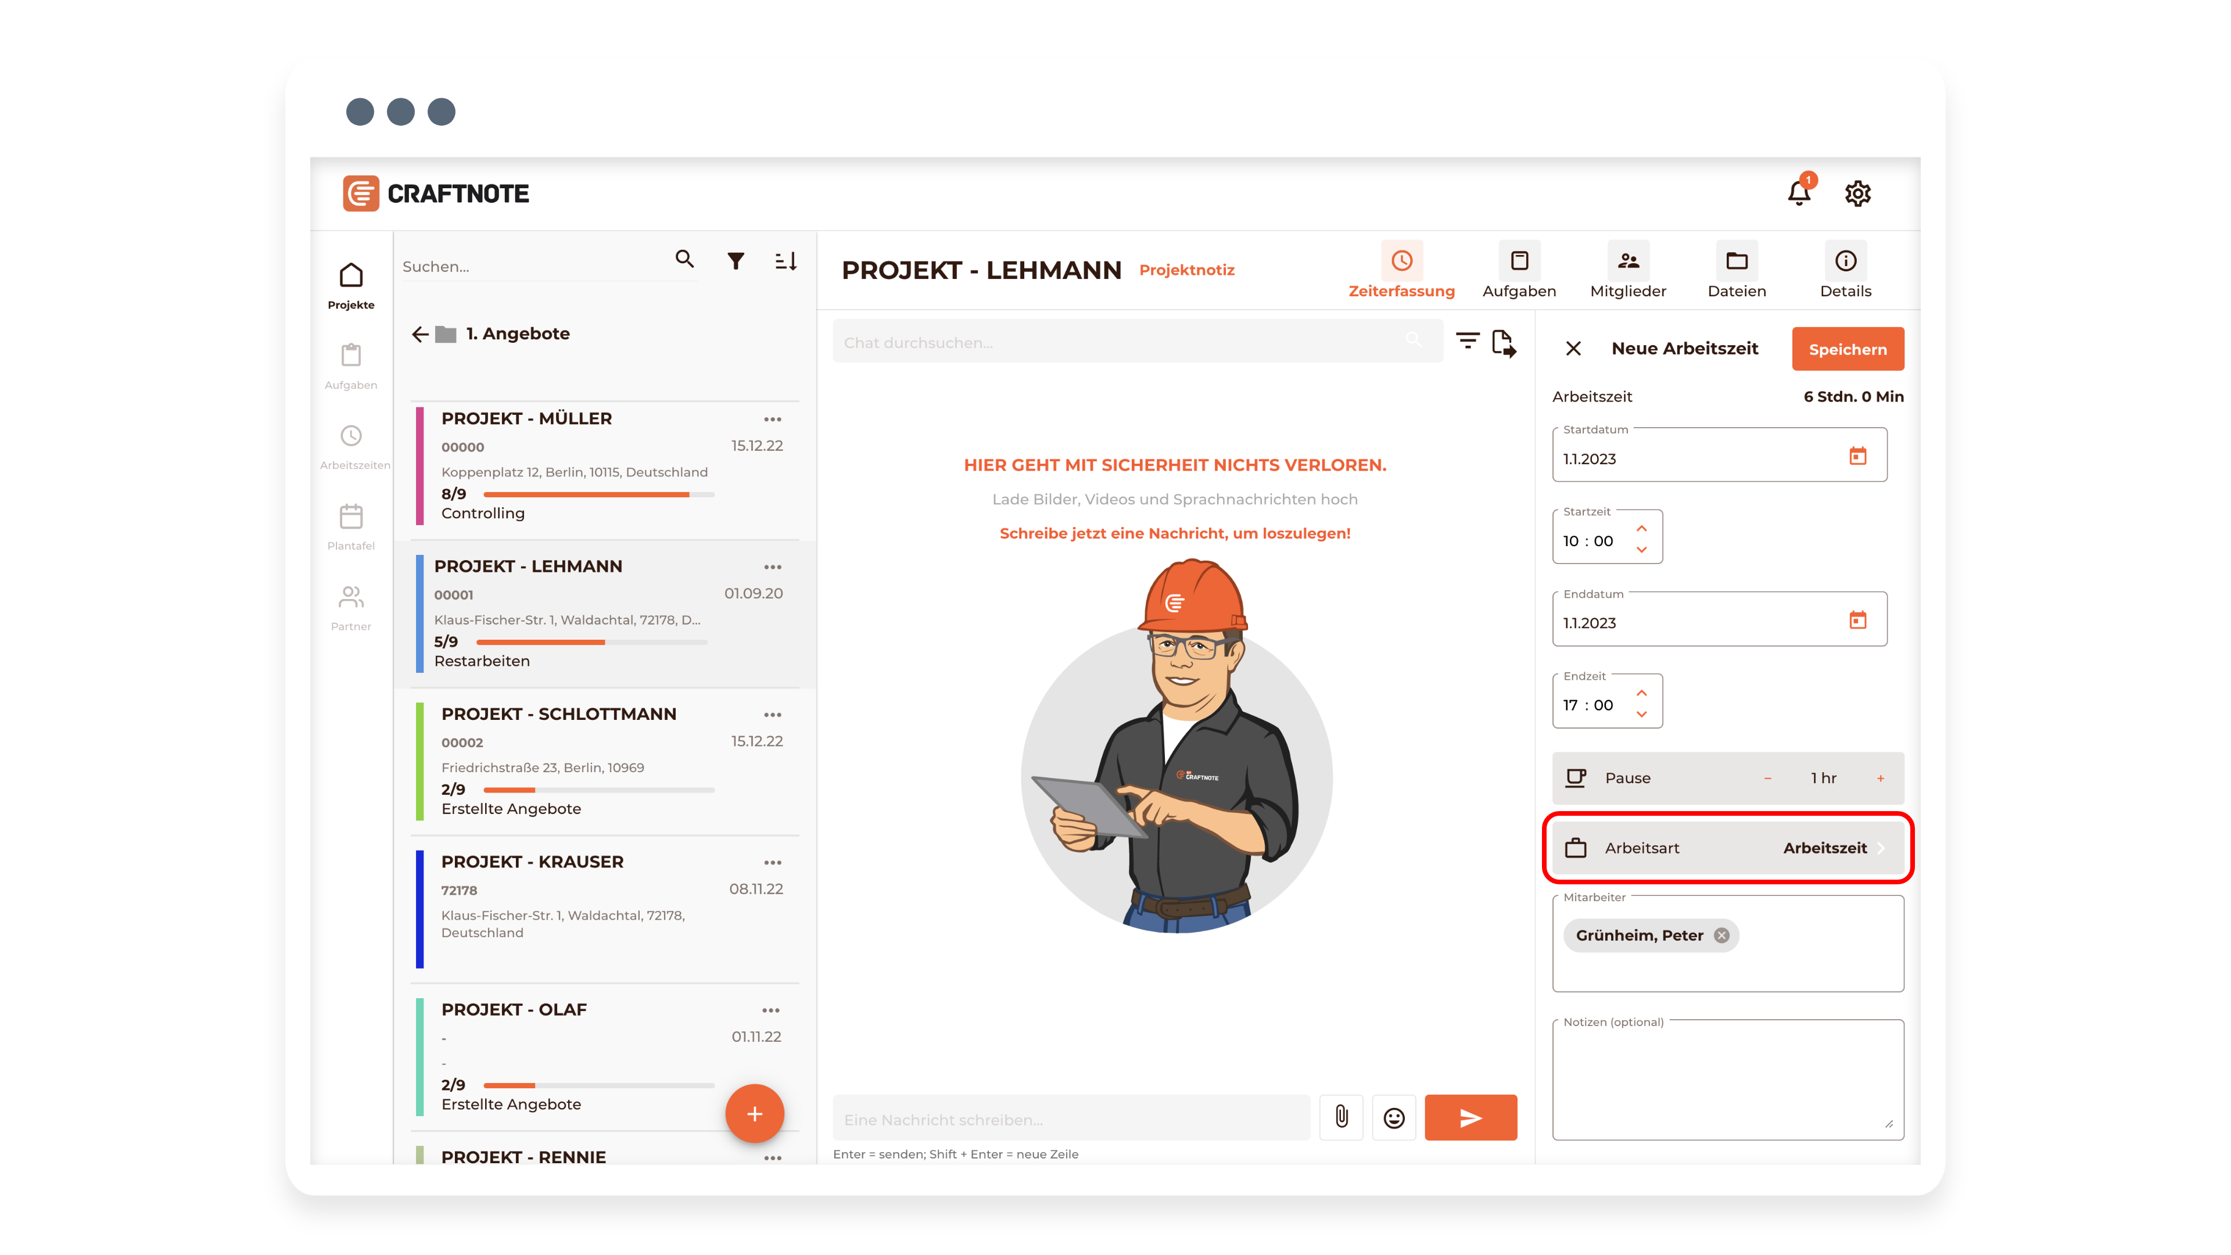Open the Enddatum calendar picker
Viewport: 2231px width, 1255px height.
[1858, 620]
